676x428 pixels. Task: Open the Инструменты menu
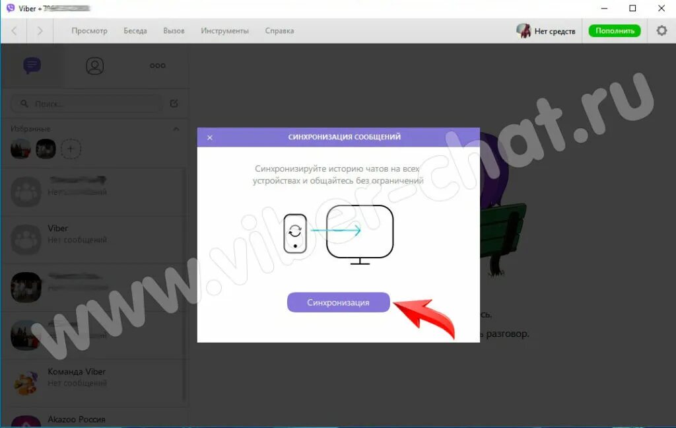[224, 30]
